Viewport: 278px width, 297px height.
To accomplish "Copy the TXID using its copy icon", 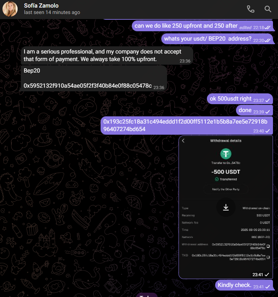I will click(x=268, y=257).
